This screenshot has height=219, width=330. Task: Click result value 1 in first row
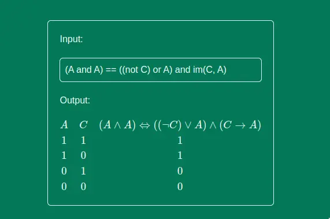(180, 140)
